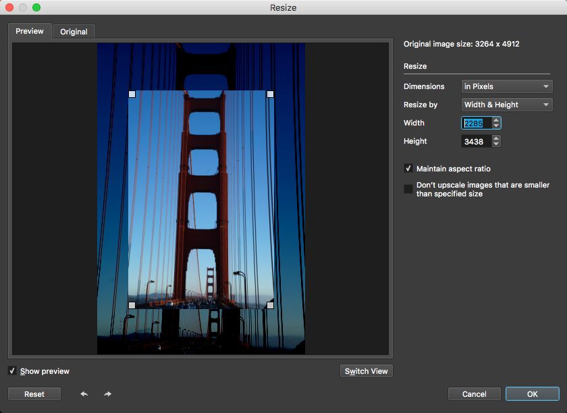Toggle Maintain aspect ratio checkbox
The image size is (567, 413).
click(x=408, y=169)
